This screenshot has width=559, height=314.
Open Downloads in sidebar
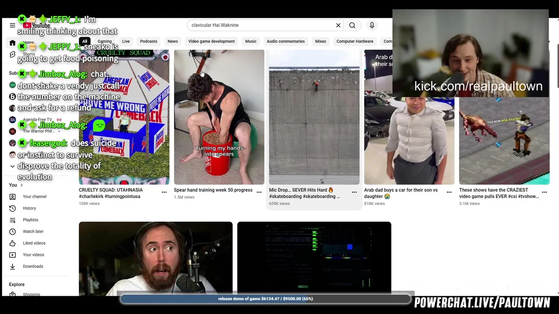[x=33, y=266]
